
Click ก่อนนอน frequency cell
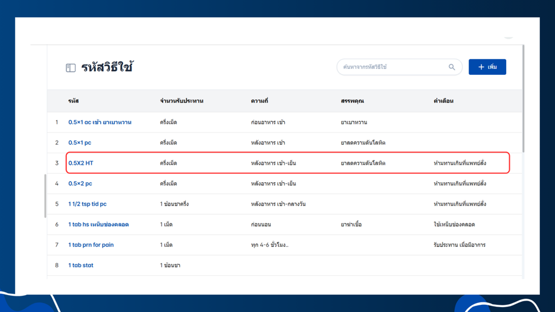[261, 224]
